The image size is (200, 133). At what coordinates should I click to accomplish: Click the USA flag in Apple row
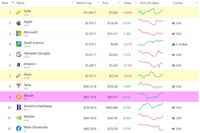[x=173, y=23]
